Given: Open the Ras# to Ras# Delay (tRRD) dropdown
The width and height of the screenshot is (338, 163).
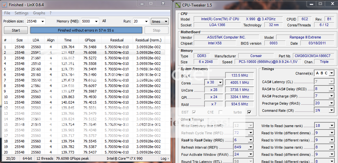Looking at the screenshot, I should point(251,140).
